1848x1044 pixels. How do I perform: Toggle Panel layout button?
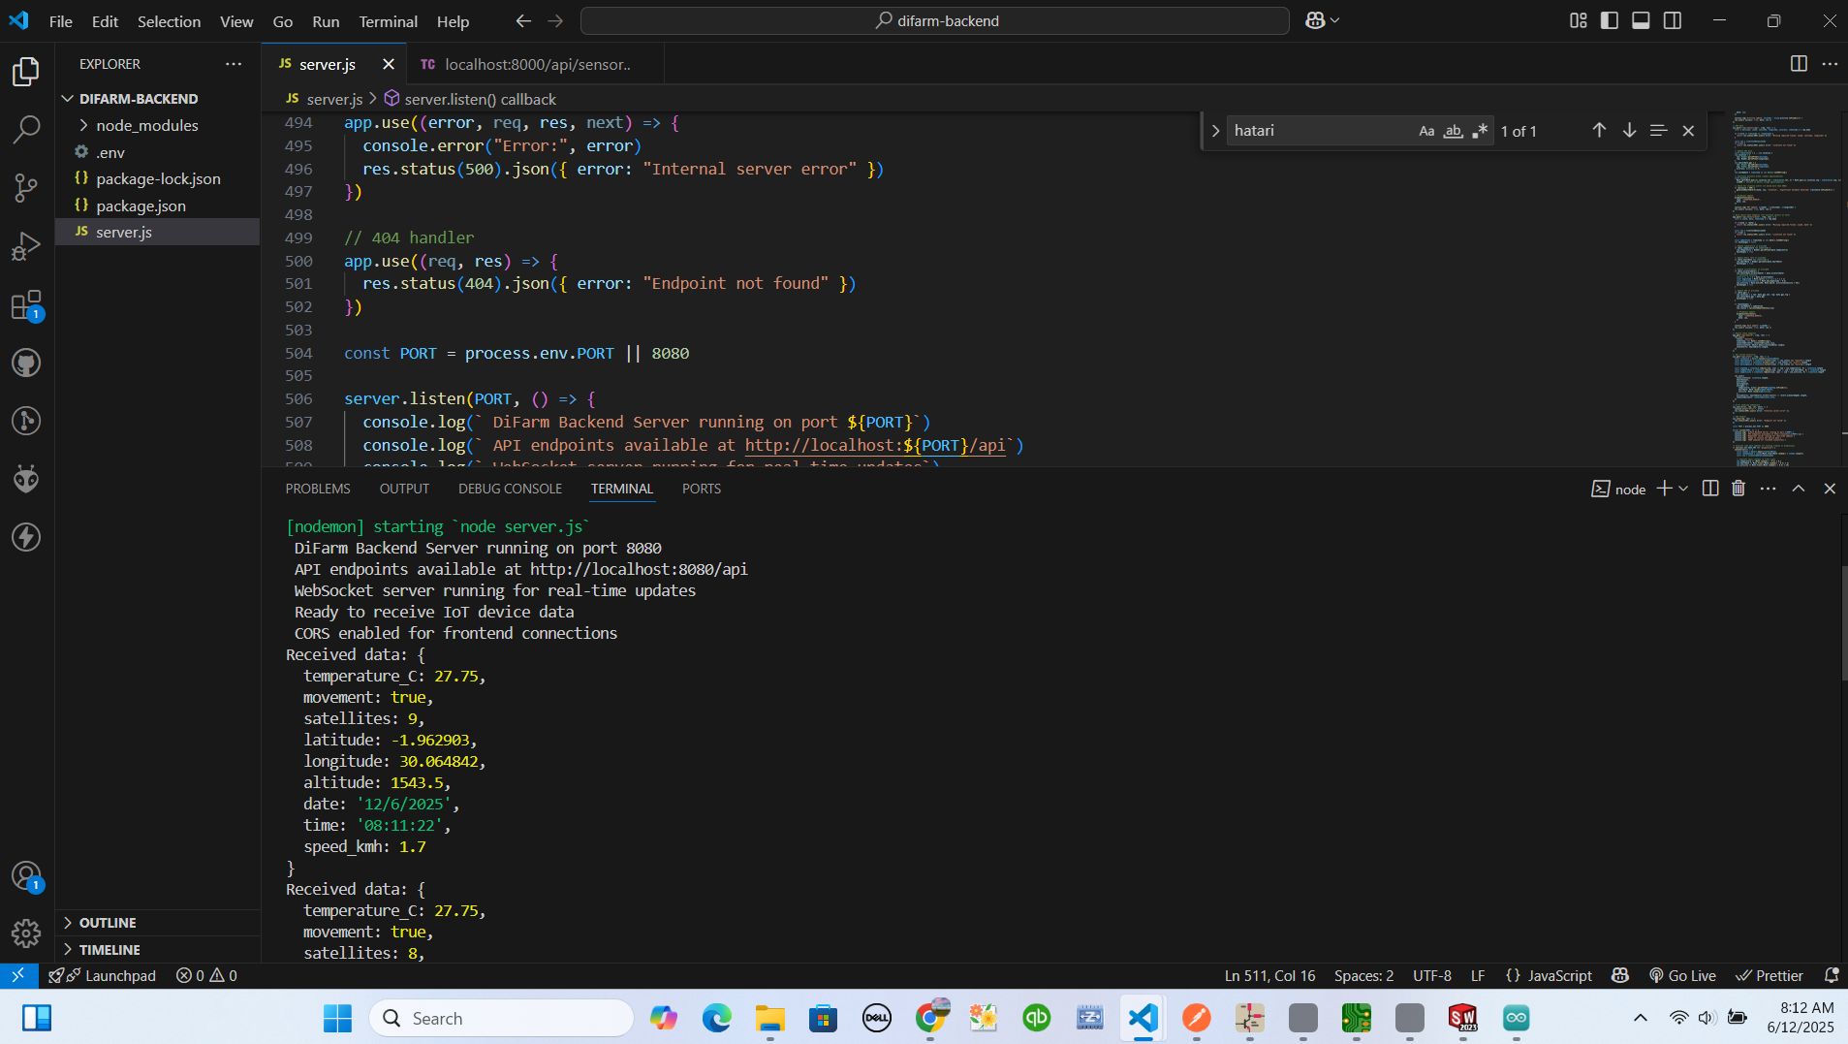pyautogui.click(x=1641, y=20)
